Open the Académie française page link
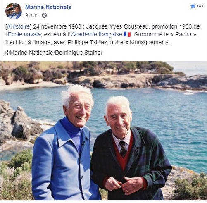Screen dimensions: 207x203 tap(97, 34)
